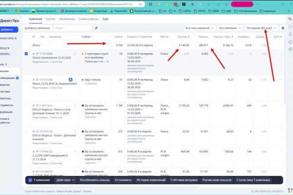Image resolution: width=293 pixels, height=195 pixels.
Task: Click Справка link in footer
Action: [87, 192]
